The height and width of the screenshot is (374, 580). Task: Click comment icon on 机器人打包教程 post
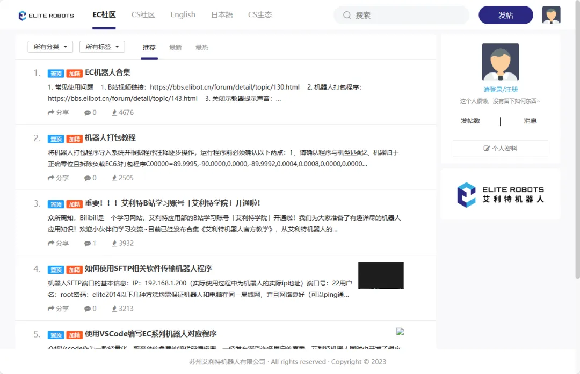point(88,178)
